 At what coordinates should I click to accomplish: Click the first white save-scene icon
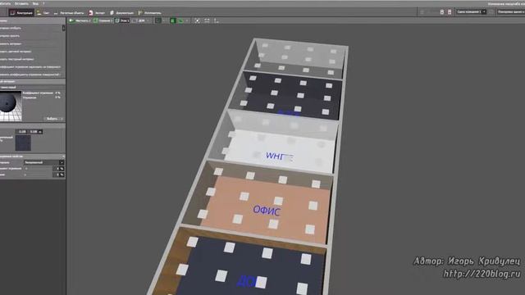pos(442,12)
